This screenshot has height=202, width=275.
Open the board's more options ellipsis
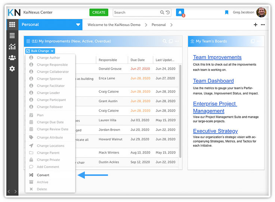click(x=263, y=25)
